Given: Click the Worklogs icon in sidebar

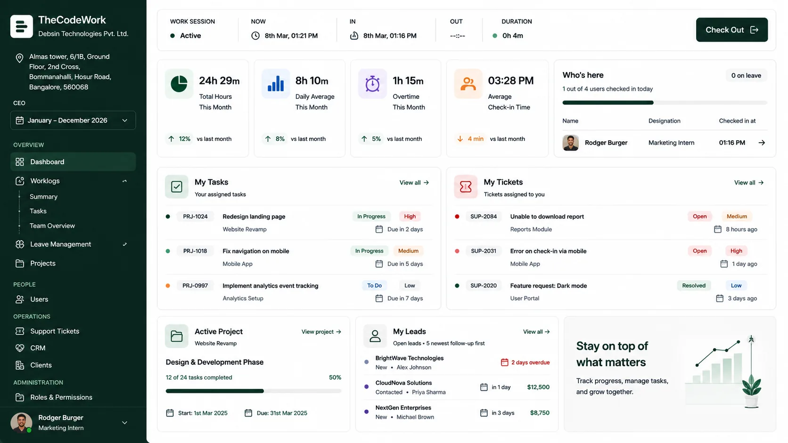Looking at the screenshot, I should click(x=20, y=181).
